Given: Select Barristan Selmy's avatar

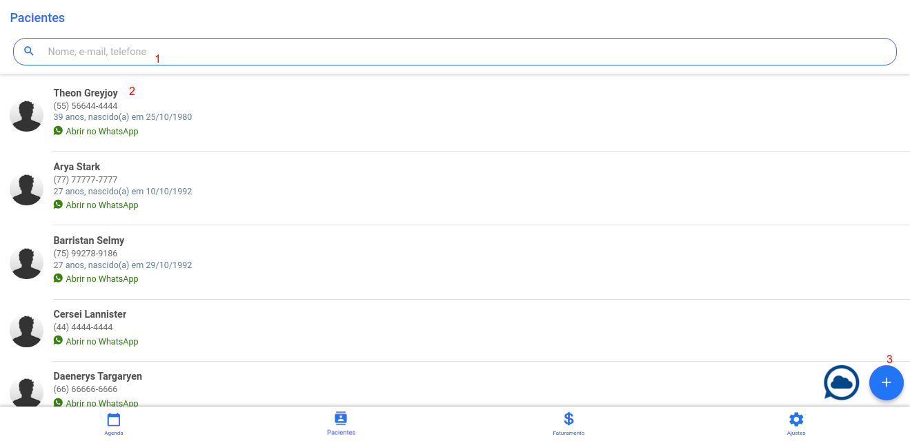Looking at the screenshot, I should [27, 263].
